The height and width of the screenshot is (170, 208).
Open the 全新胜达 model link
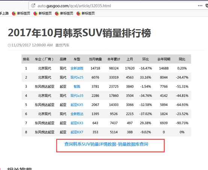pyautogui.click(x=77, y=114)
